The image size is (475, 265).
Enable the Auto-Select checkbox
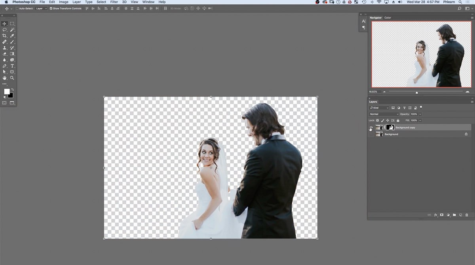17,8
